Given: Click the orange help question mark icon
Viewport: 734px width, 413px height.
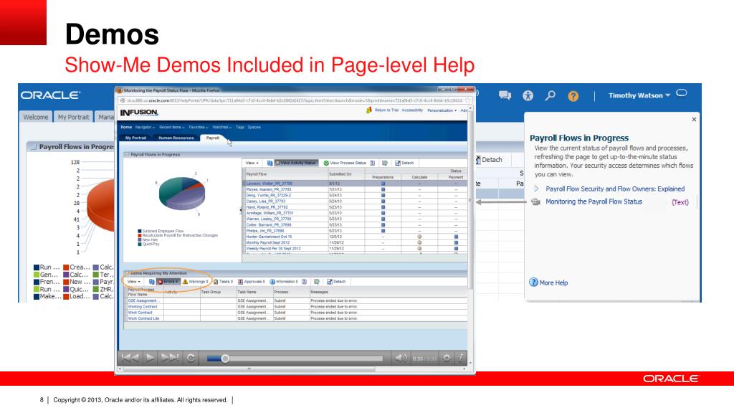Looking at the screenshot, I should pos(573,96).
